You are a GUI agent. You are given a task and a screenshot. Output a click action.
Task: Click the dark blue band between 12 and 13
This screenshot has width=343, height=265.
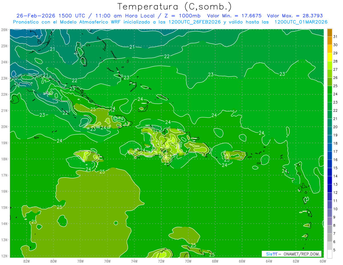pyautogui.click(x=330, y=189)
